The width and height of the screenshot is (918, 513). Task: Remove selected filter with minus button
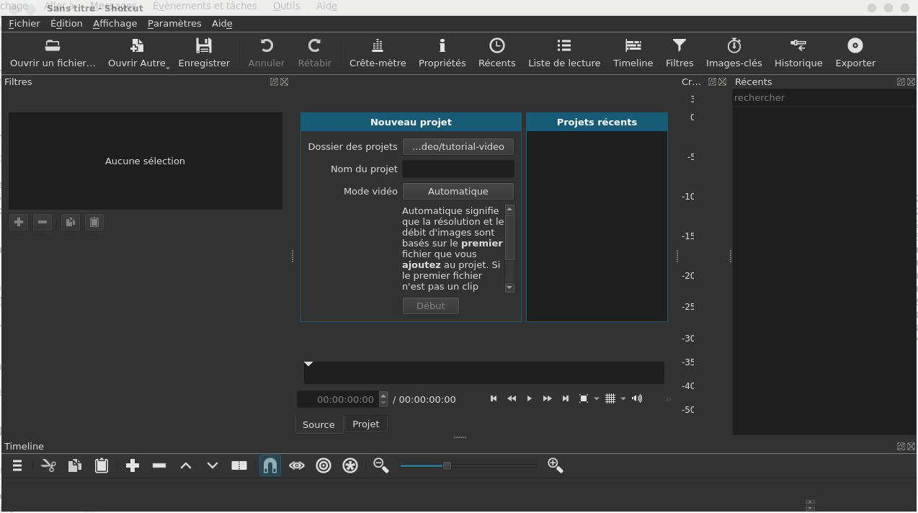pos(43,222)
